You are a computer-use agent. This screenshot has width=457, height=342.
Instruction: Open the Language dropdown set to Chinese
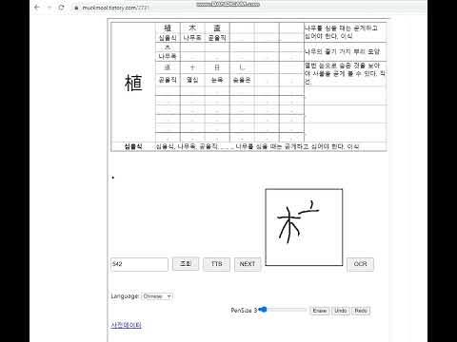(x=157, y=296)
